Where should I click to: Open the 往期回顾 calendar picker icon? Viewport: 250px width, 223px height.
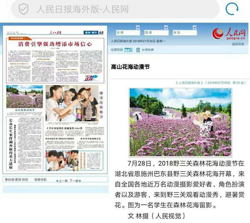(x=128, y=50)
